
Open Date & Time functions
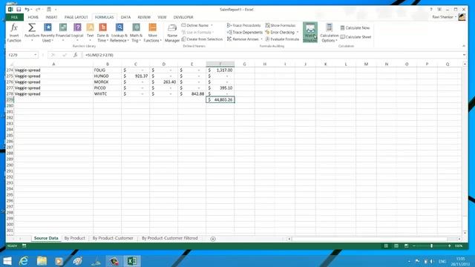[x=102, y=33]
